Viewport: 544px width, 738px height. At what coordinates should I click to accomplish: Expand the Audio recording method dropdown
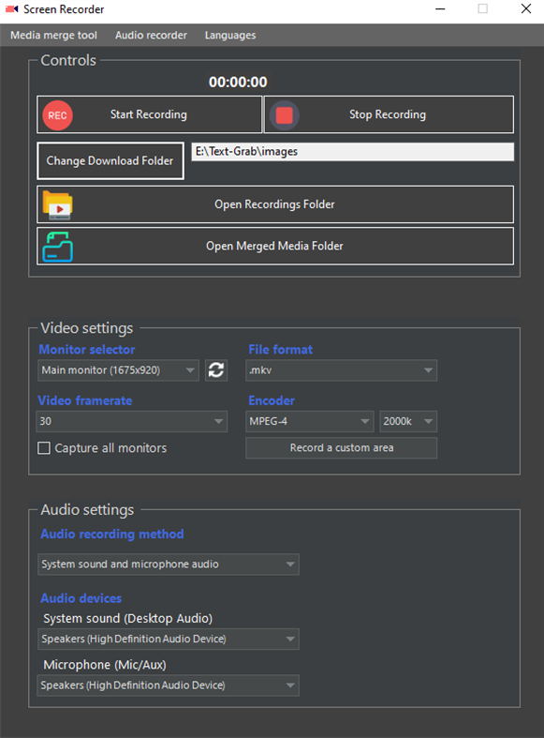169,565
